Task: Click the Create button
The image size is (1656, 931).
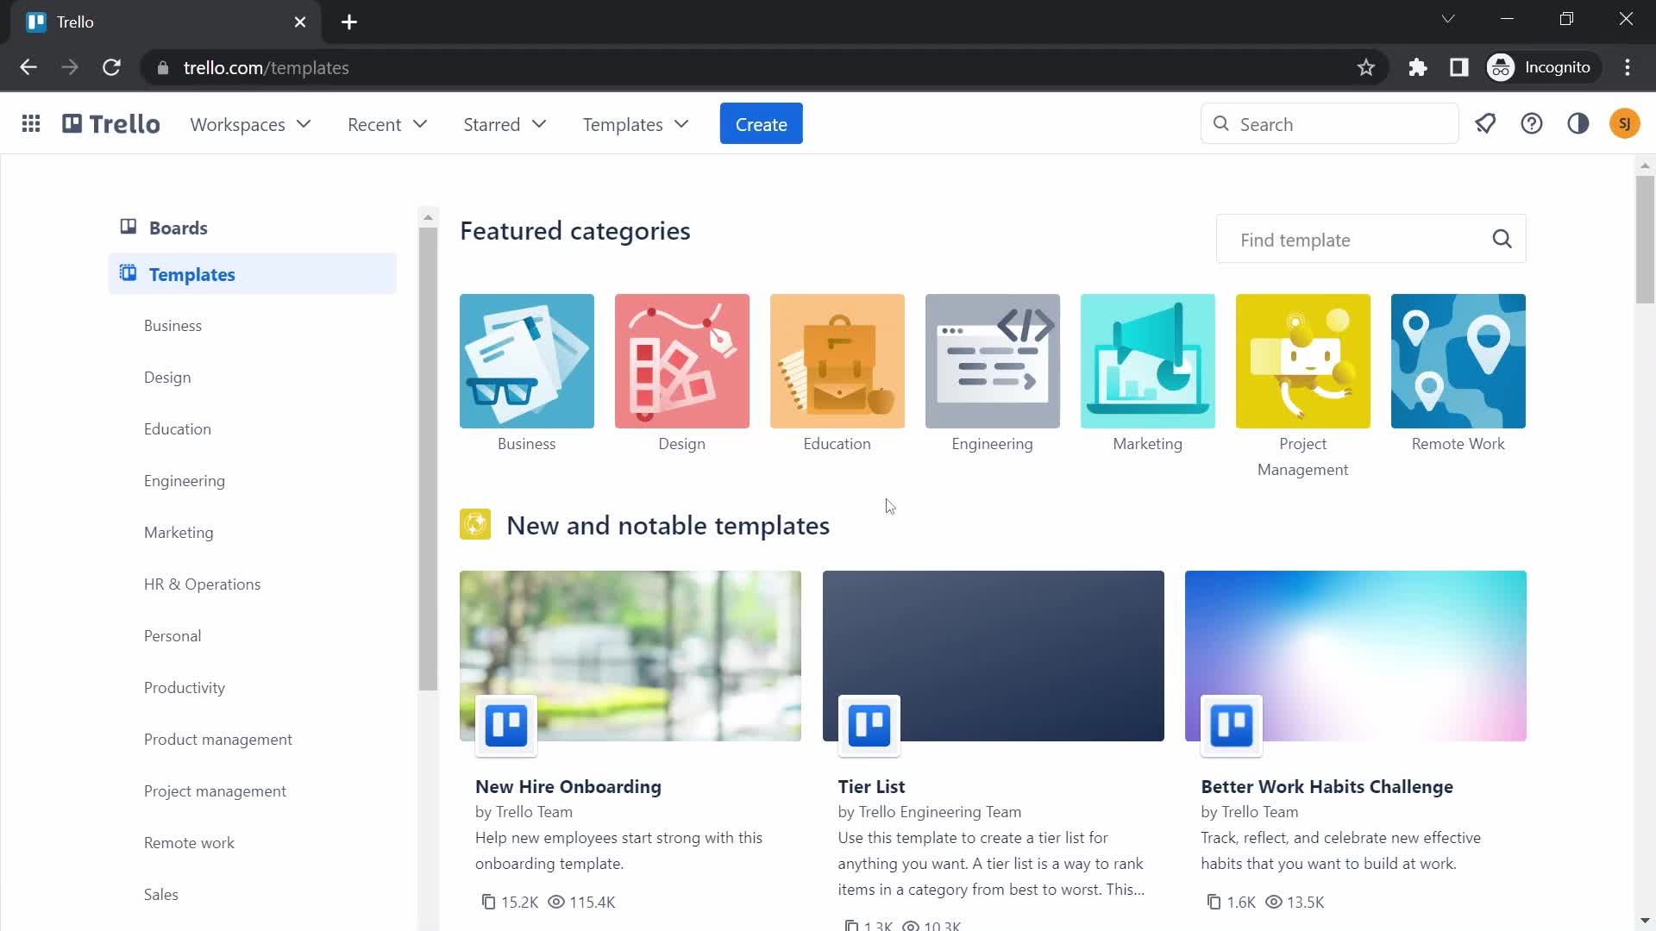Action: 761,124
